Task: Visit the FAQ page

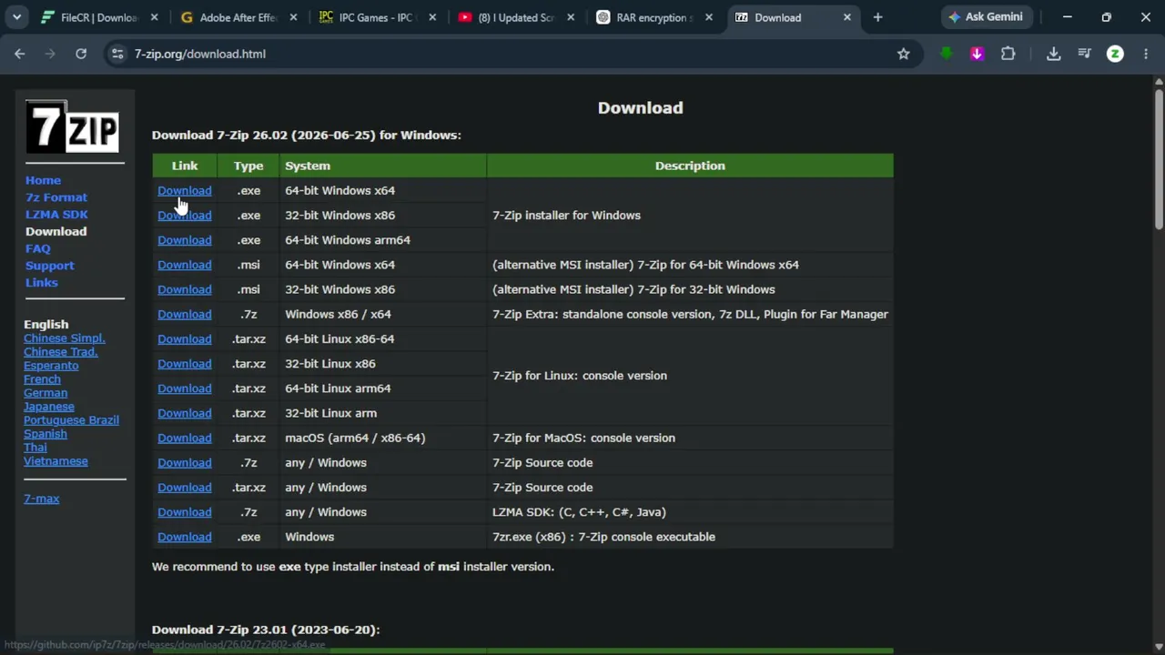Action: pyautogui.click(x=38, y=248)
